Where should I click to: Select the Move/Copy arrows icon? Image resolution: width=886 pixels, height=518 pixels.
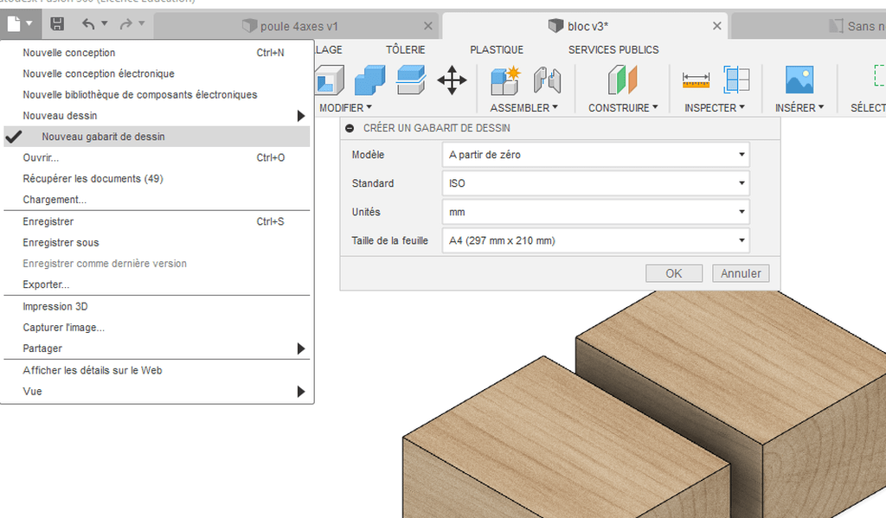(x=452, y=80)
